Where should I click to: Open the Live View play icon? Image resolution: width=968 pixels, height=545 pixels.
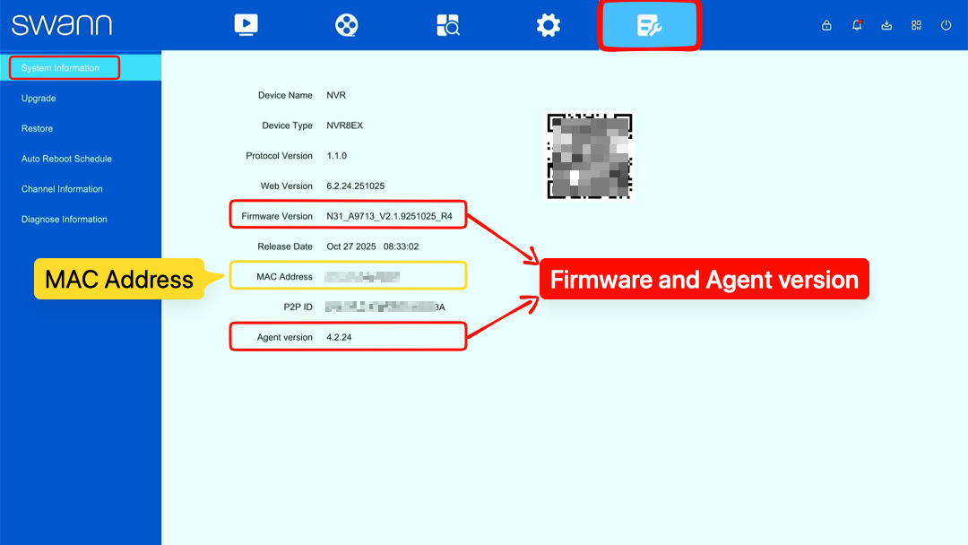tap(246, 25)
